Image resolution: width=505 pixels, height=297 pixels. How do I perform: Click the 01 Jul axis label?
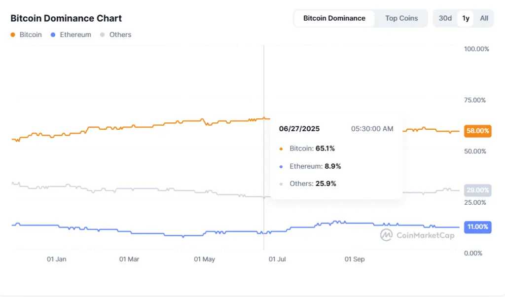point(277,259)
